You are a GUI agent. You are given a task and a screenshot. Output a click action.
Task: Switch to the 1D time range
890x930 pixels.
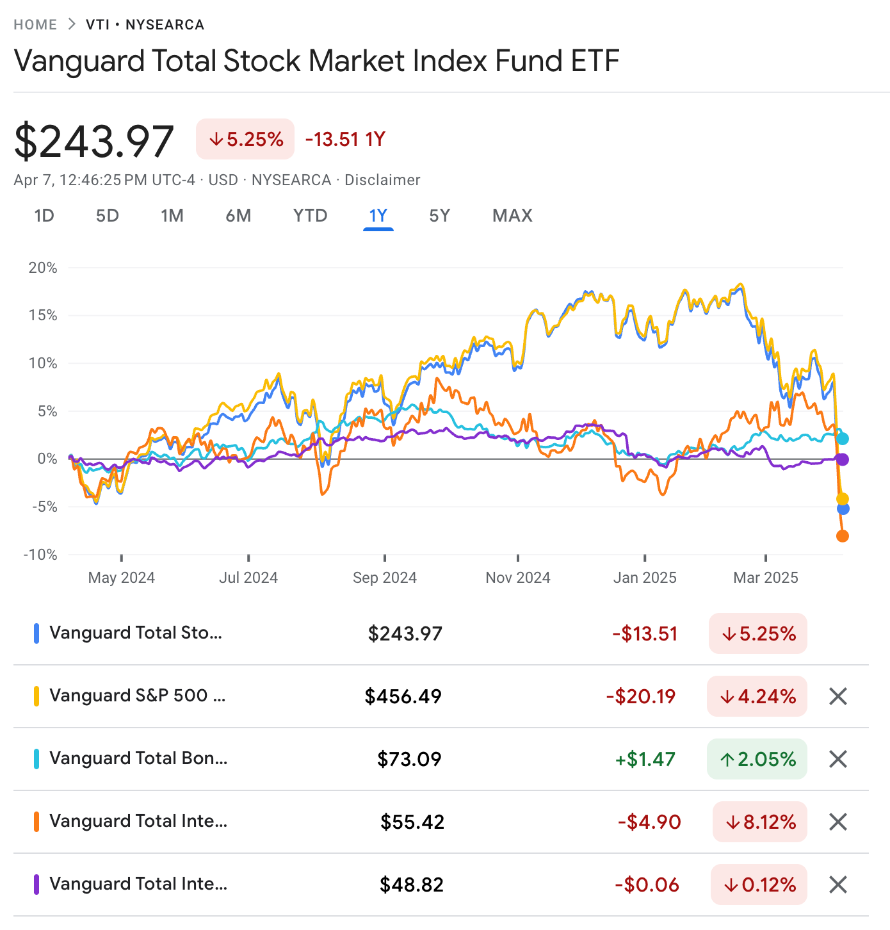pyautogui.click(x=44, y=216)
